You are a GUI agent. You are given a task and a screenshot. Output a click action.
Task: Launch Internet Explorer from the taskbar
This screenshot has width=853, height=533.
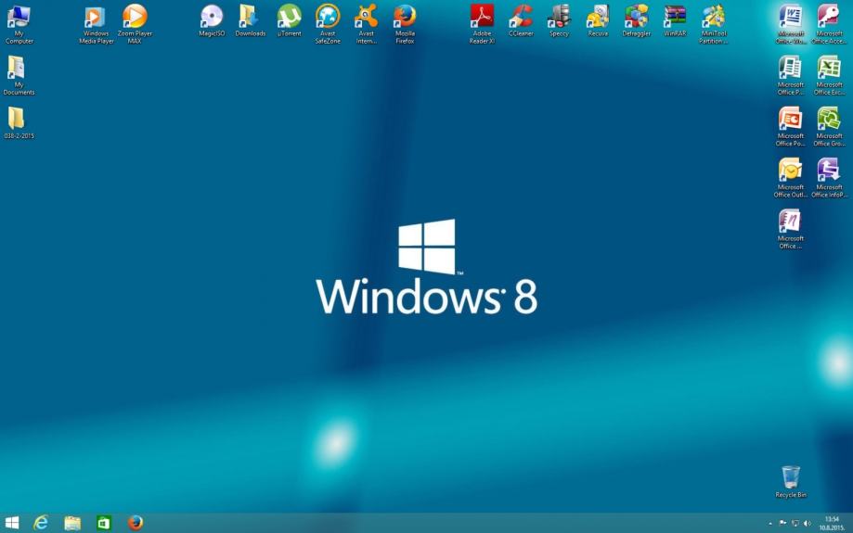click(41, 523)
